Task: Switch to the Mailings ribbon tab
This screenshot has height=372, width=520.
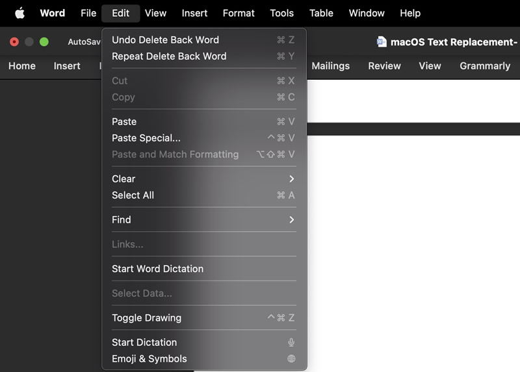Action: 331,66
